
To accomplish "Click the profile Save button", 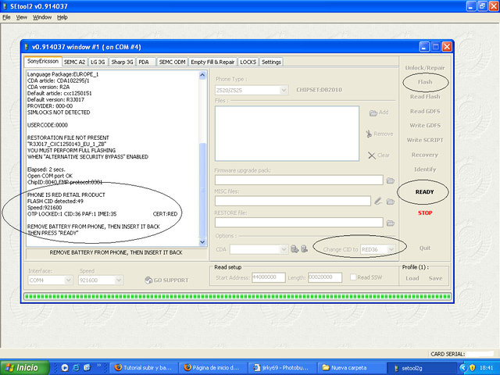I will point(436,278).
